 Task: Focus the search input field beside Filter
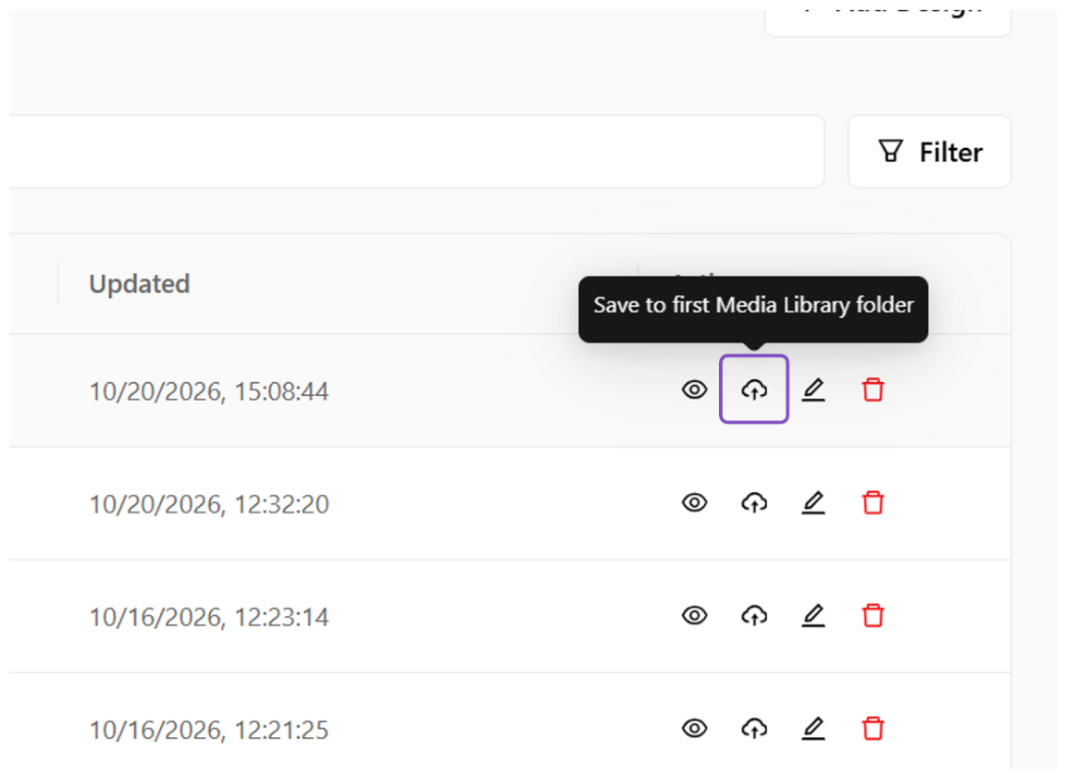416,152
